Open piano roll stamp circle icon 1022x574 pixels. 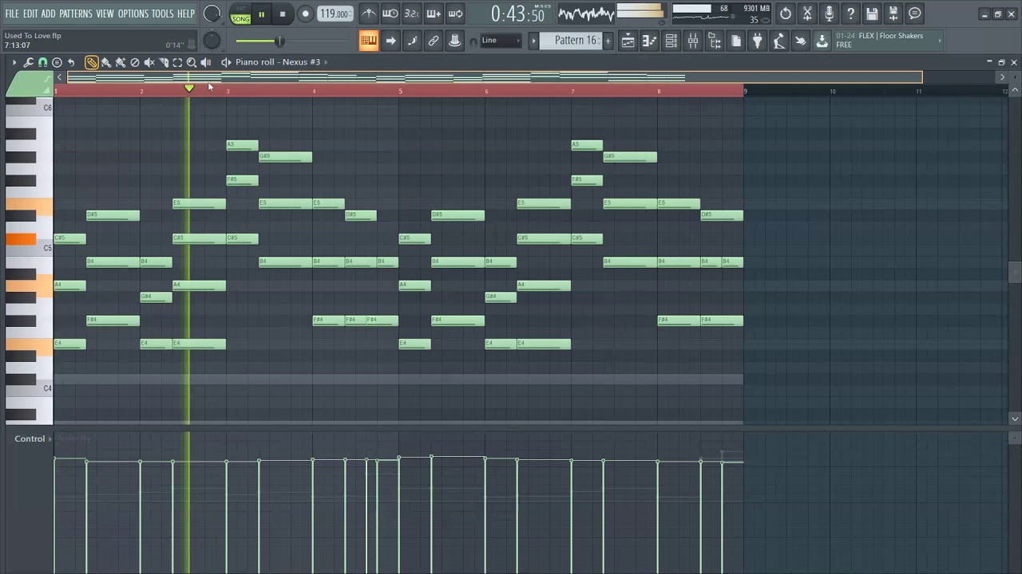coord(57,62)
